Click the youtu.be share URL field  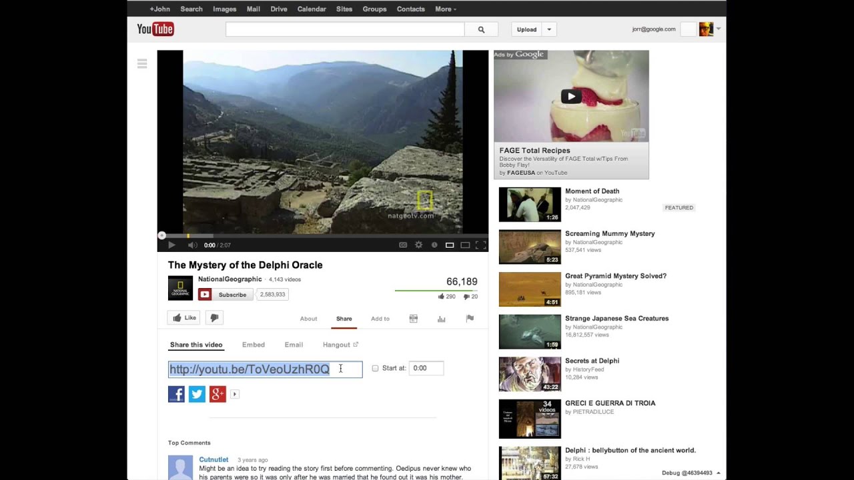pos(265,369)
